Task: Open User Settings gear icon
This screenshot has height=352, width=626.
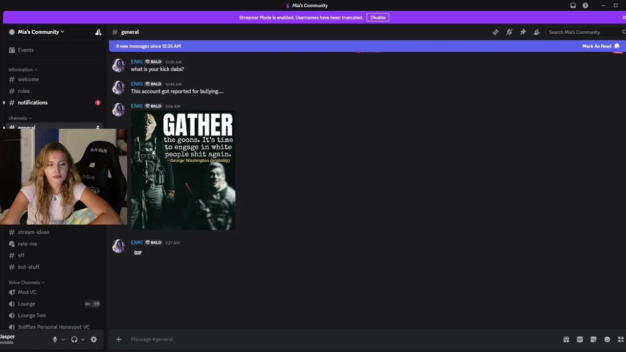Action: pyautogui.click(x=94, y=339)
